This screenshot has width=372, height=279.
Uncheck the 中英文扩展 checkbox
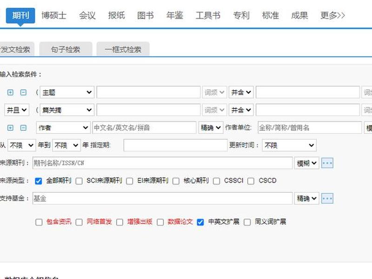200,222
